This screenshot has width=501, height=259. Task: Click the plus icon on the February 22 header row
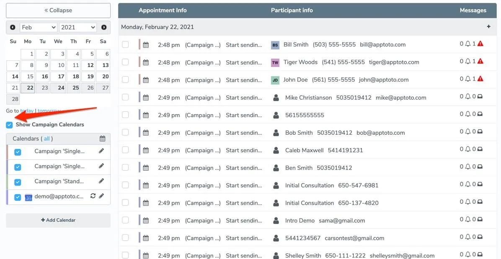pyautogui.click(x=488, y=26)
